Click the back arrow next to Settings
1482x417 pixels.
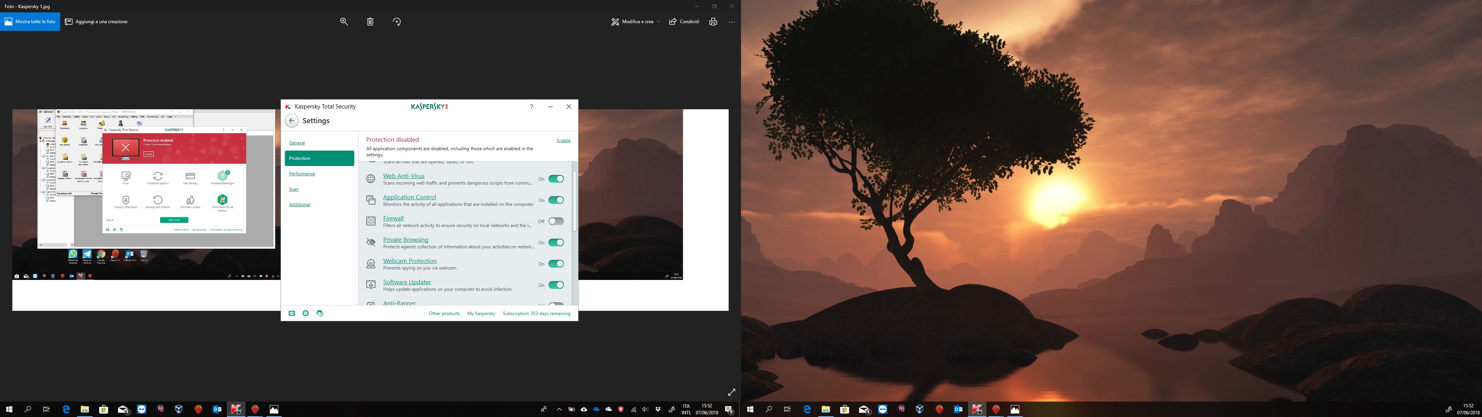[292, 121]
